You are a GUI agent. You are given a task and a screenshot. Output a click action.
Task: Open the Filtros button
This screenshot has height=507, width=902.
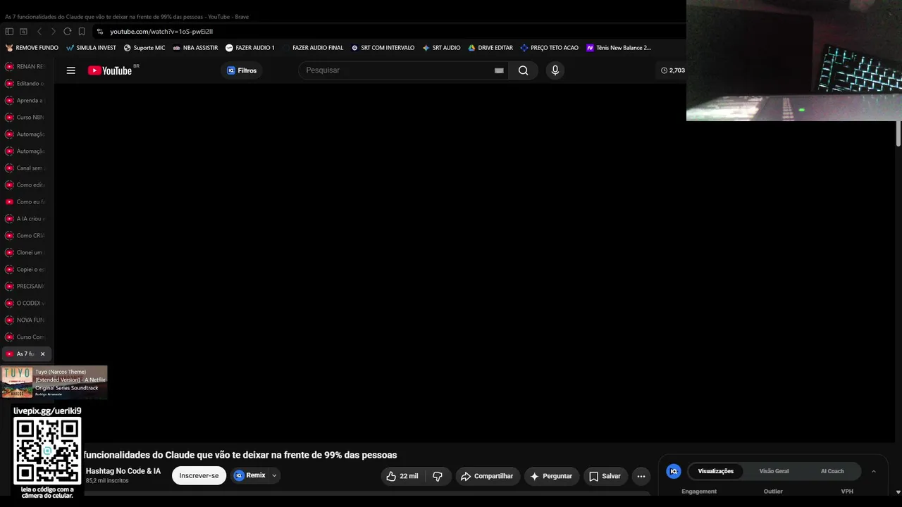[x=242, y=70]
